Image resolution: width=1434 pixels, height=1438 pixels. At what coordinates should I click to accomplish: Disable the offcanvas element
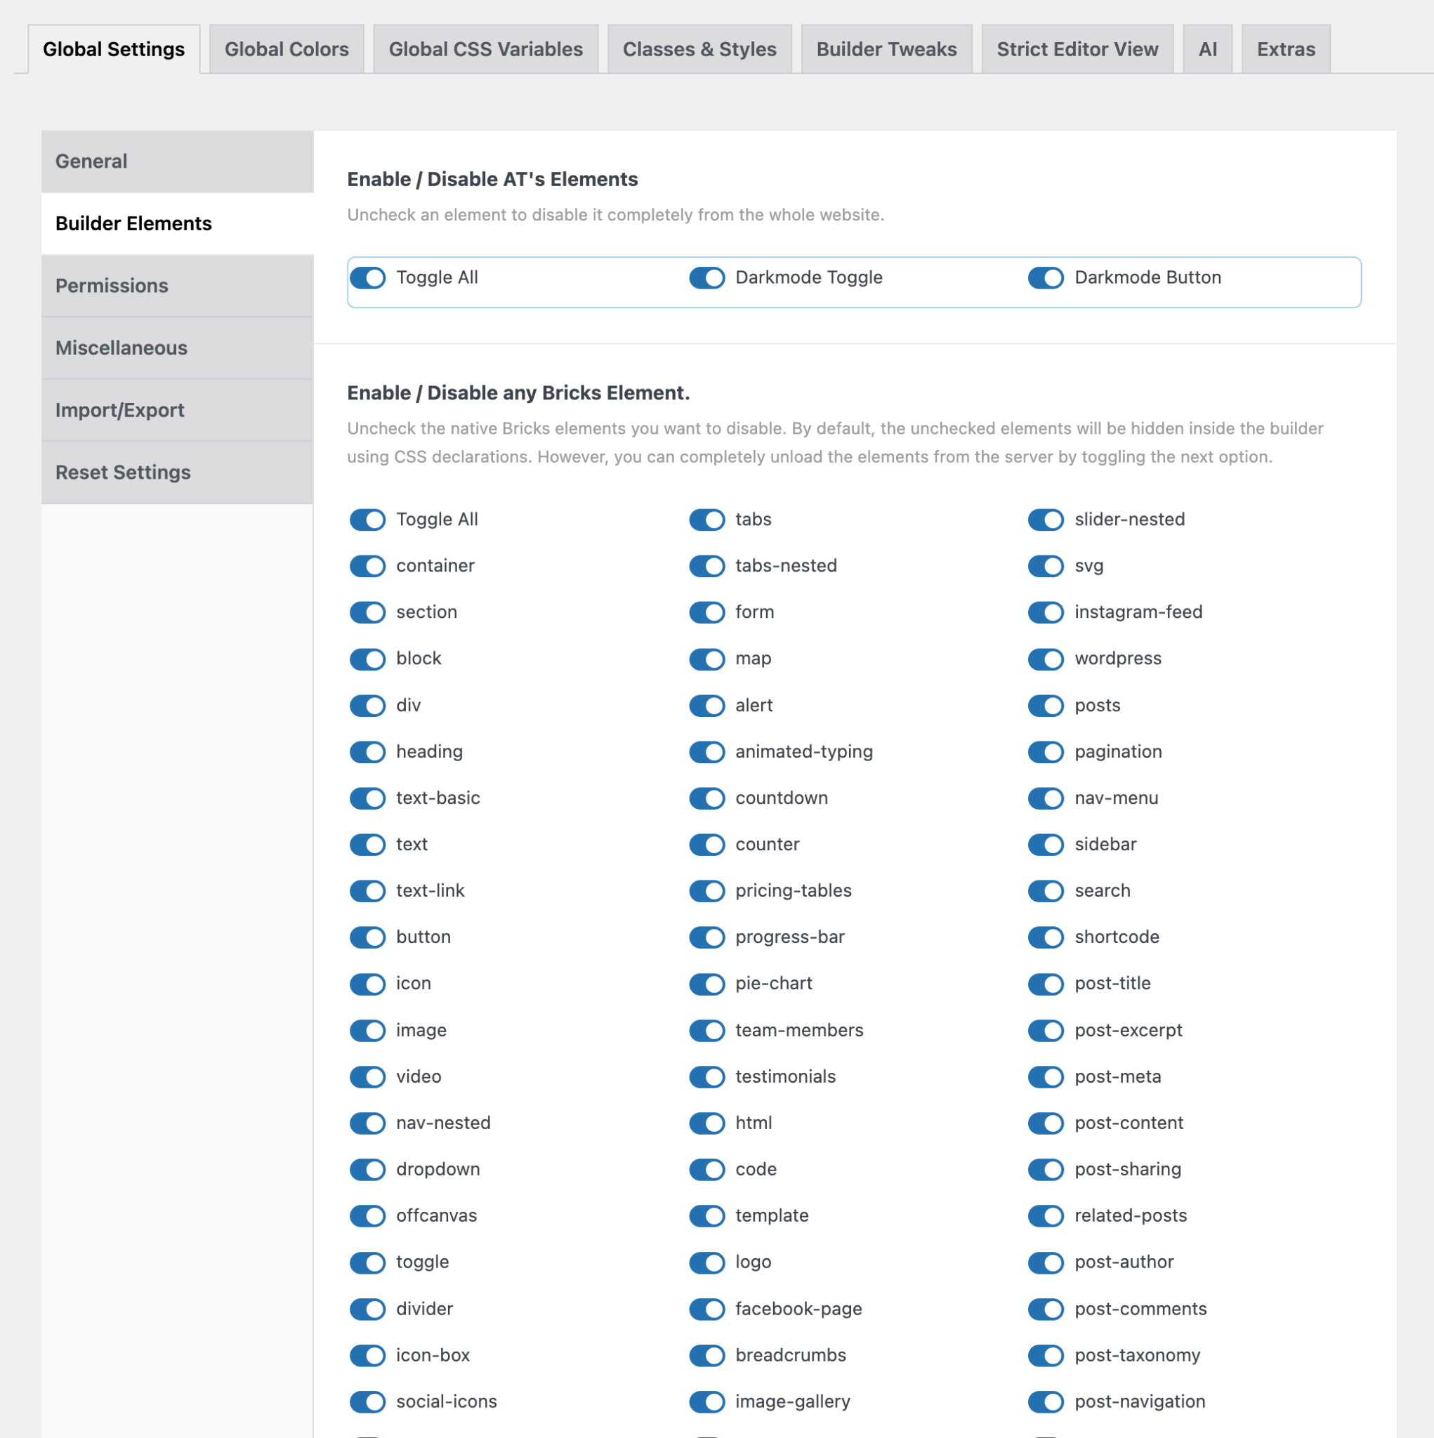368,1215
